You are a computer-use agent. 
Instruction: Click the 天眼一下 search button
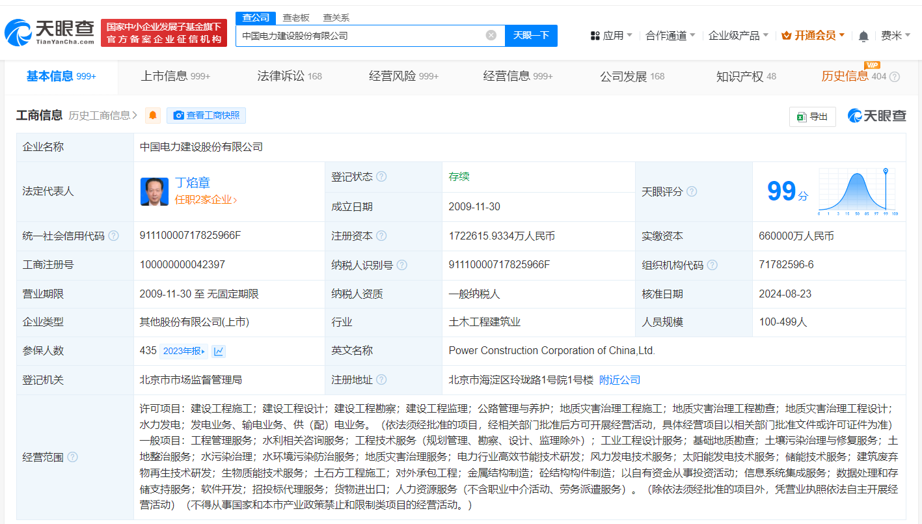tap(531, 35)
